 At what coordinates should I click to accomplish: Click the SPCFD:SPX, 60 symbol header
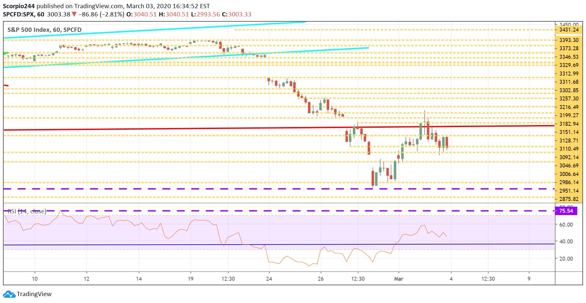coord(24,14)
